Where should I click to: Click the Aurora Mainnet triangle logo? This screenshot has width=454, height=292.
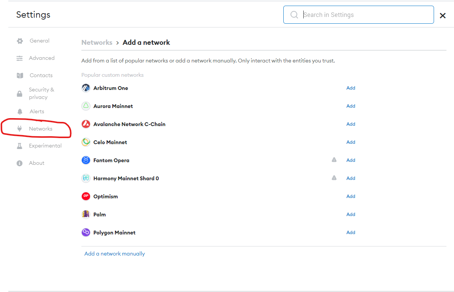(x=86, y=106)
